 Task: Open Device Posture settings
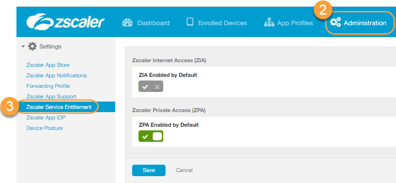tap(44, 128)
